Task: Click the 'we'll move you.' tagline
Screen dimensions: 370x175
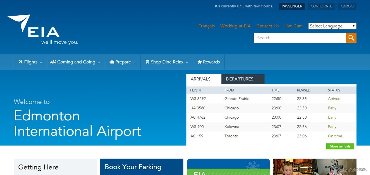Action: click(x=60, y=42)
